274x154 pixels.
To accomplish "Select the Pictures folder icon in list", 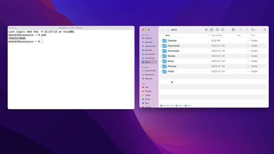I will point(164,66).
